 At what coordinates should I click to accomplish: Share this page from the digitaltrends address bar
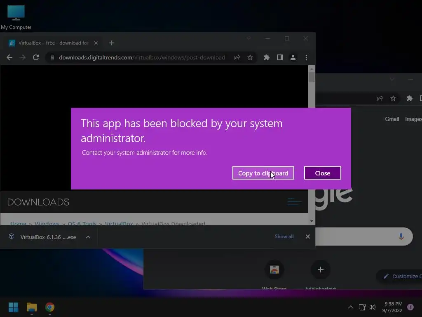(x=237, y=57)
